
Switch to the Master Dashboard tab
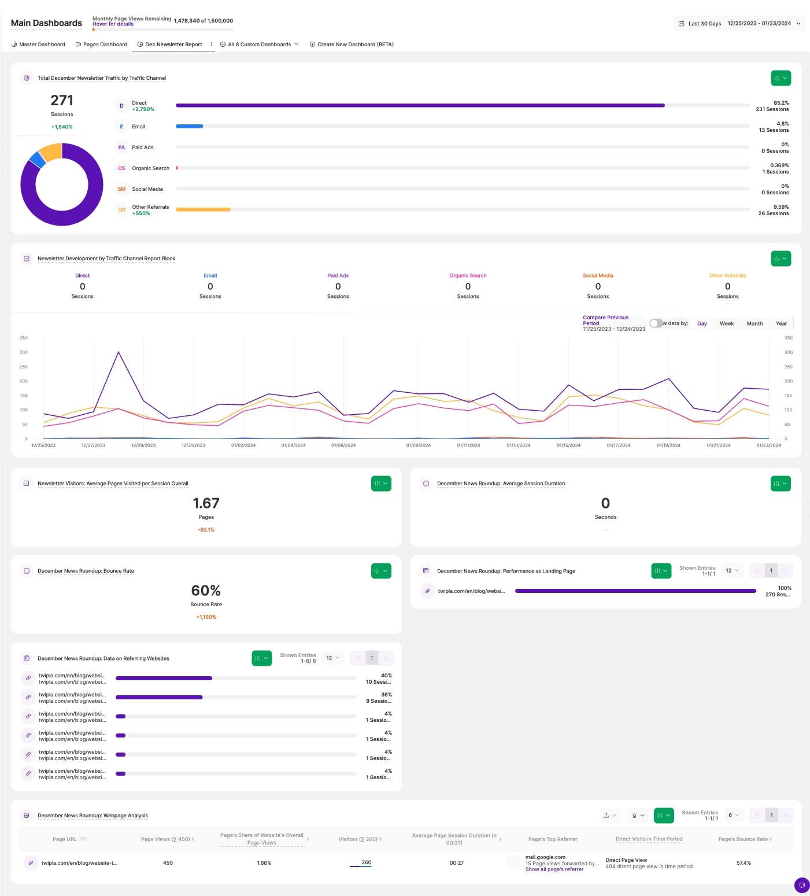[x=38, y=45]
